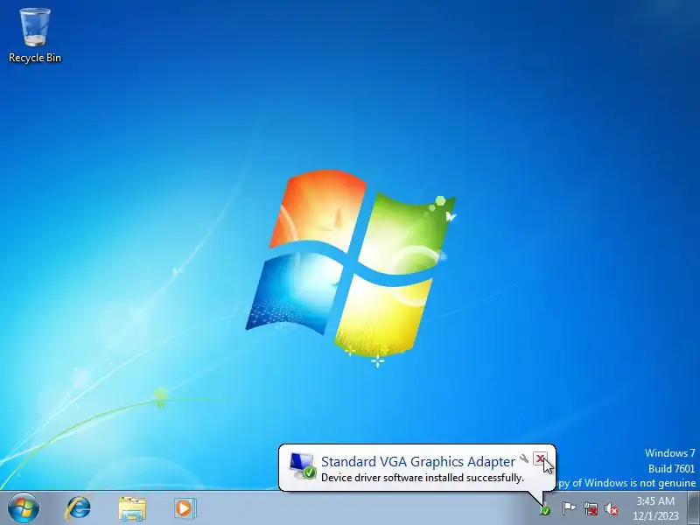Open the Recycle Bin desktop icon
The image size is (700, 525).
coord(35,36)
